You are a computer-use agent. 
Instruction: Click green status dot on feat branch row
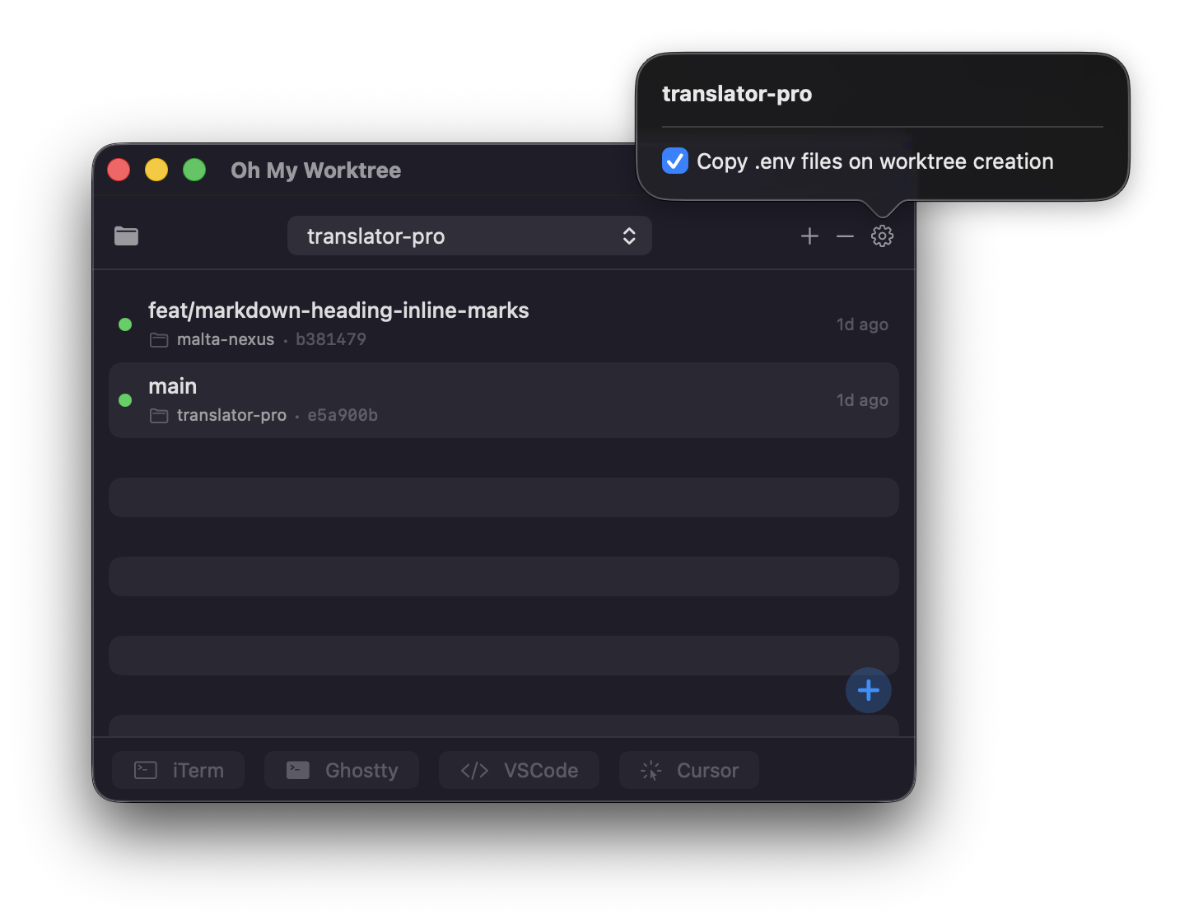124,324
